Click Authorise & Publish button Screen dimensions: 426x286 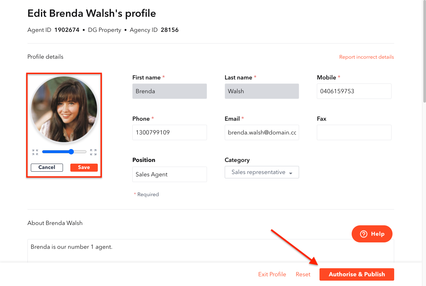(357, 274)
